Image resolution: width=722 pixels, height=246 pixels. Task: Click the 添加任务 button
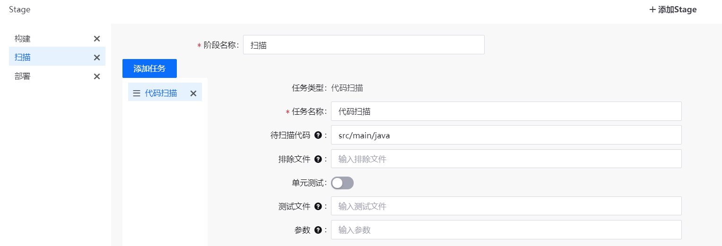[149, 68]
